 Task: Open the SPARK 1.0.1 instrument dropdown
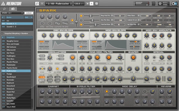coord(12,13)
